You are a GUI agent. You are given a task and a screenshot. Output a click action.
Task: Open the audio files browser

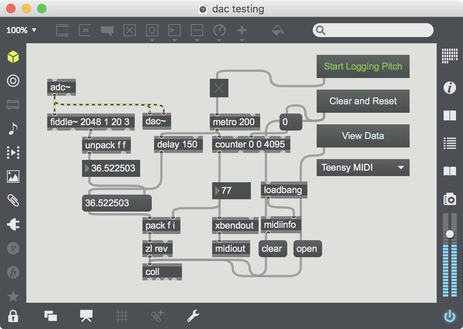click(13, 129)
